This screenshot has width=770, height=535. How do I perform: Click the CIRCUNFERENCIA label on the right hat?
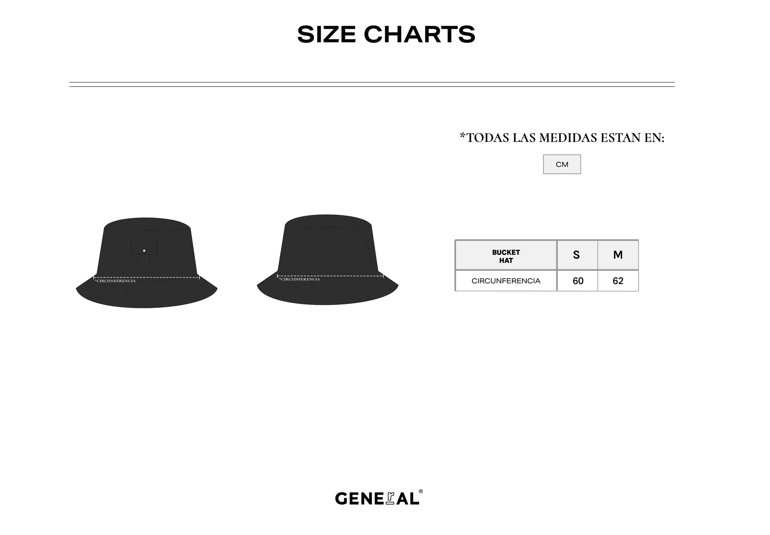(x=300, y=279)
